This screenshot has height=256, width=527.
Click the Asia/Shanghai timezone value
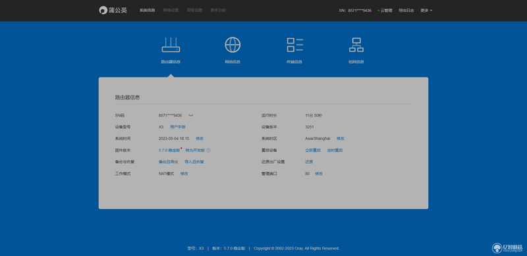(318, 138)
